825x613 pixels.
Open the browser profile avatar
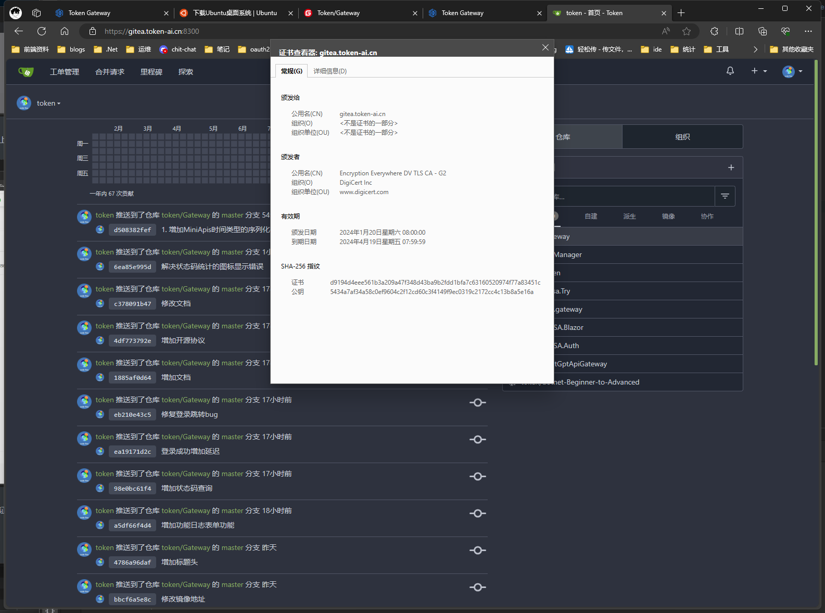pos(16,13)
